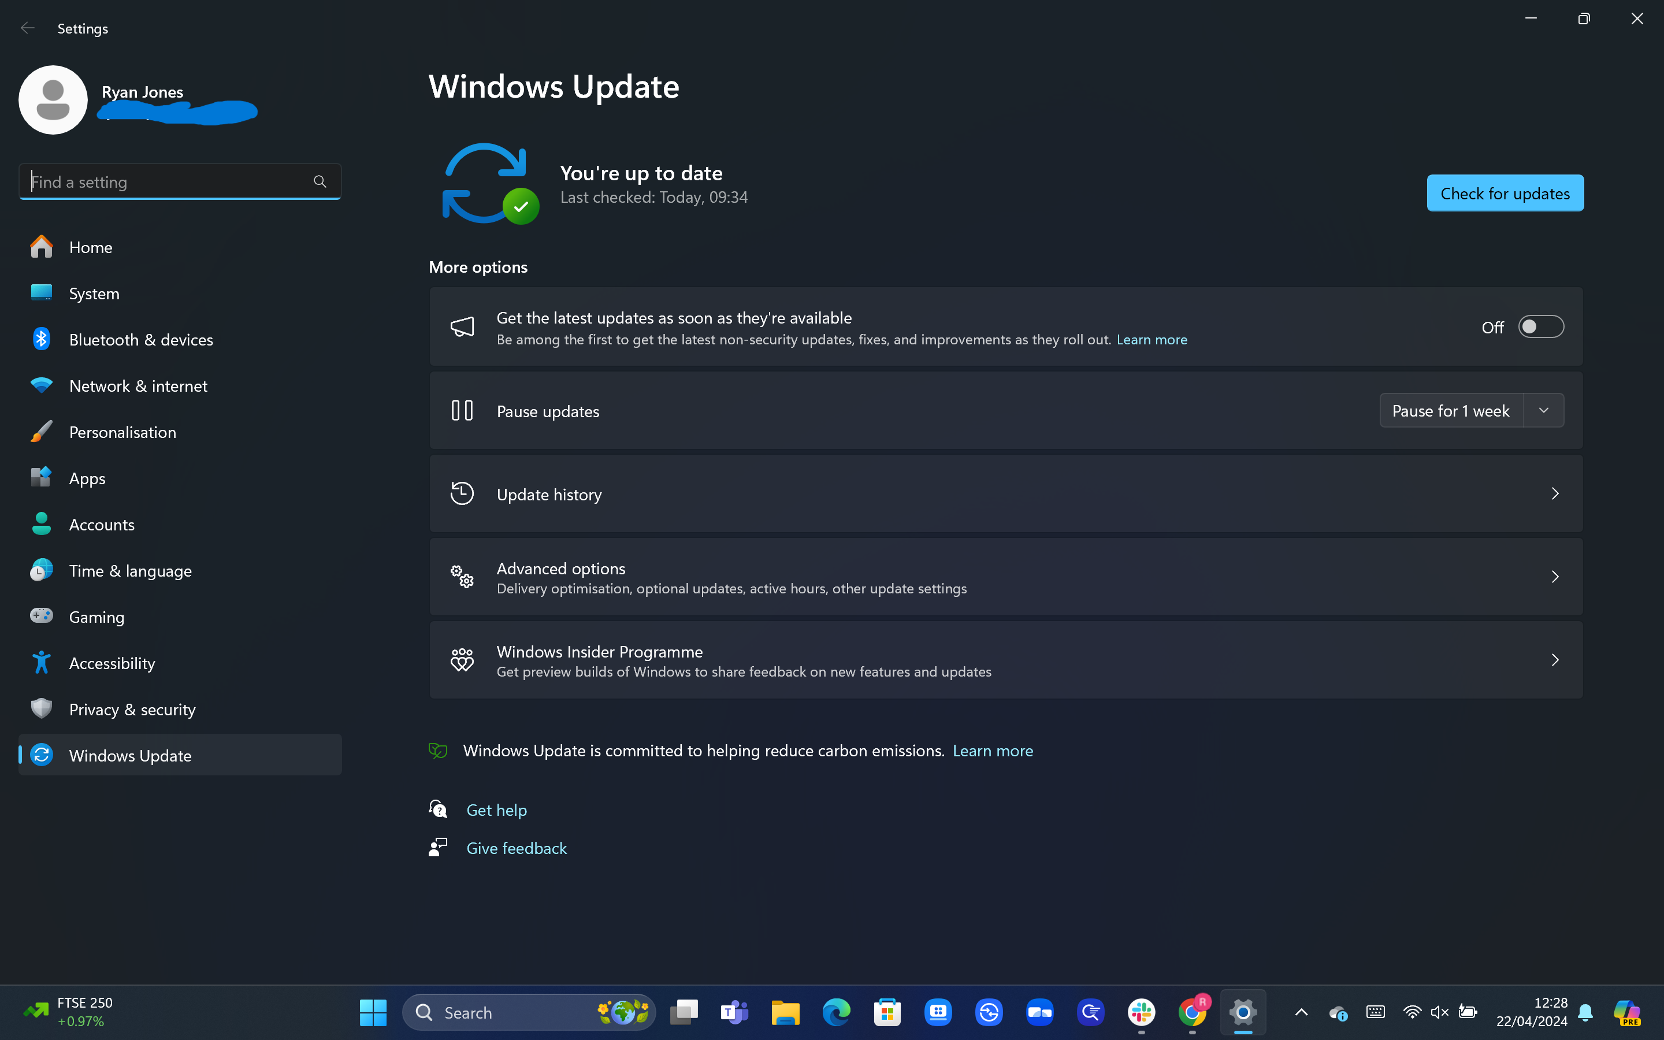Focus the Find a setting search box

180,181
